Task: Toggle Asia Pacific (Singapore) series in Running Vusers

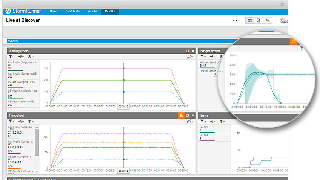Action: (23, 66)
